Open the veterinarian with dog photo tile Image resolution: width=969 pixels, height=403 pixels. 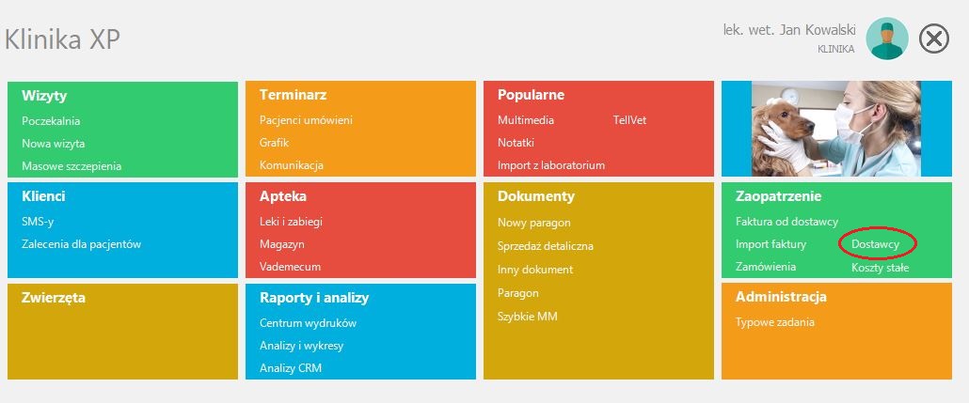pyautogui.click(x=836, y=129)
